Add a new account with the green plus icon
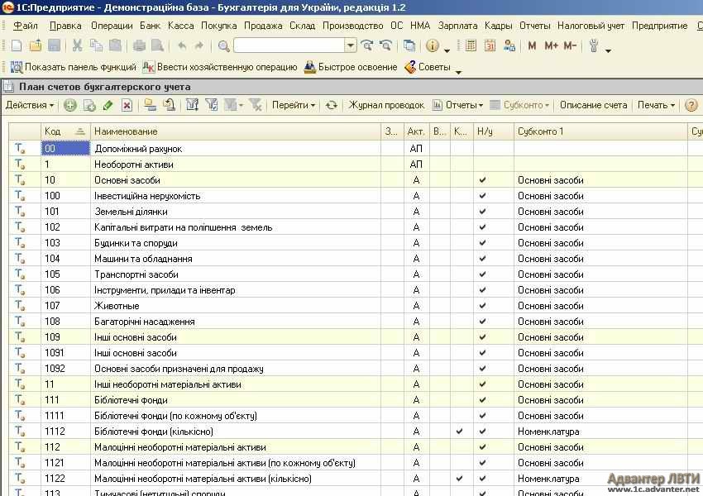The height and width of the screenshot is (496, 703). tap(70, 105)
